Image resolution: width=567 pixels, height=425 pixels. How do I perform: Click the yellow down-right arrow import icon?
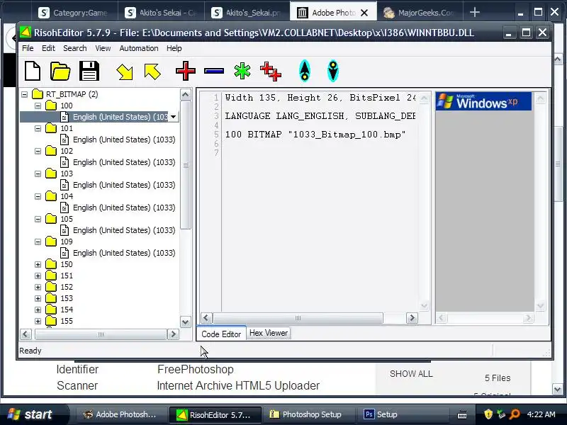pyautogui.click(x=125, y=72)
